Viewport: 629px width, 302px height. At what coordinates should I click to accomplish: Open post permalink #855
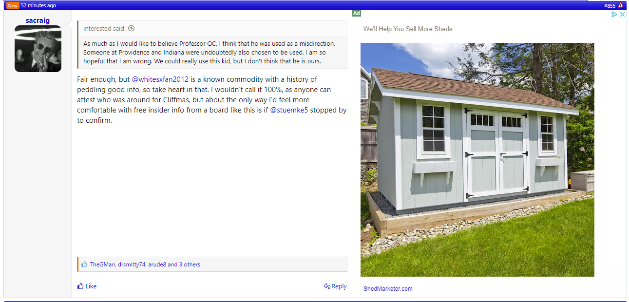pos(610,5)
